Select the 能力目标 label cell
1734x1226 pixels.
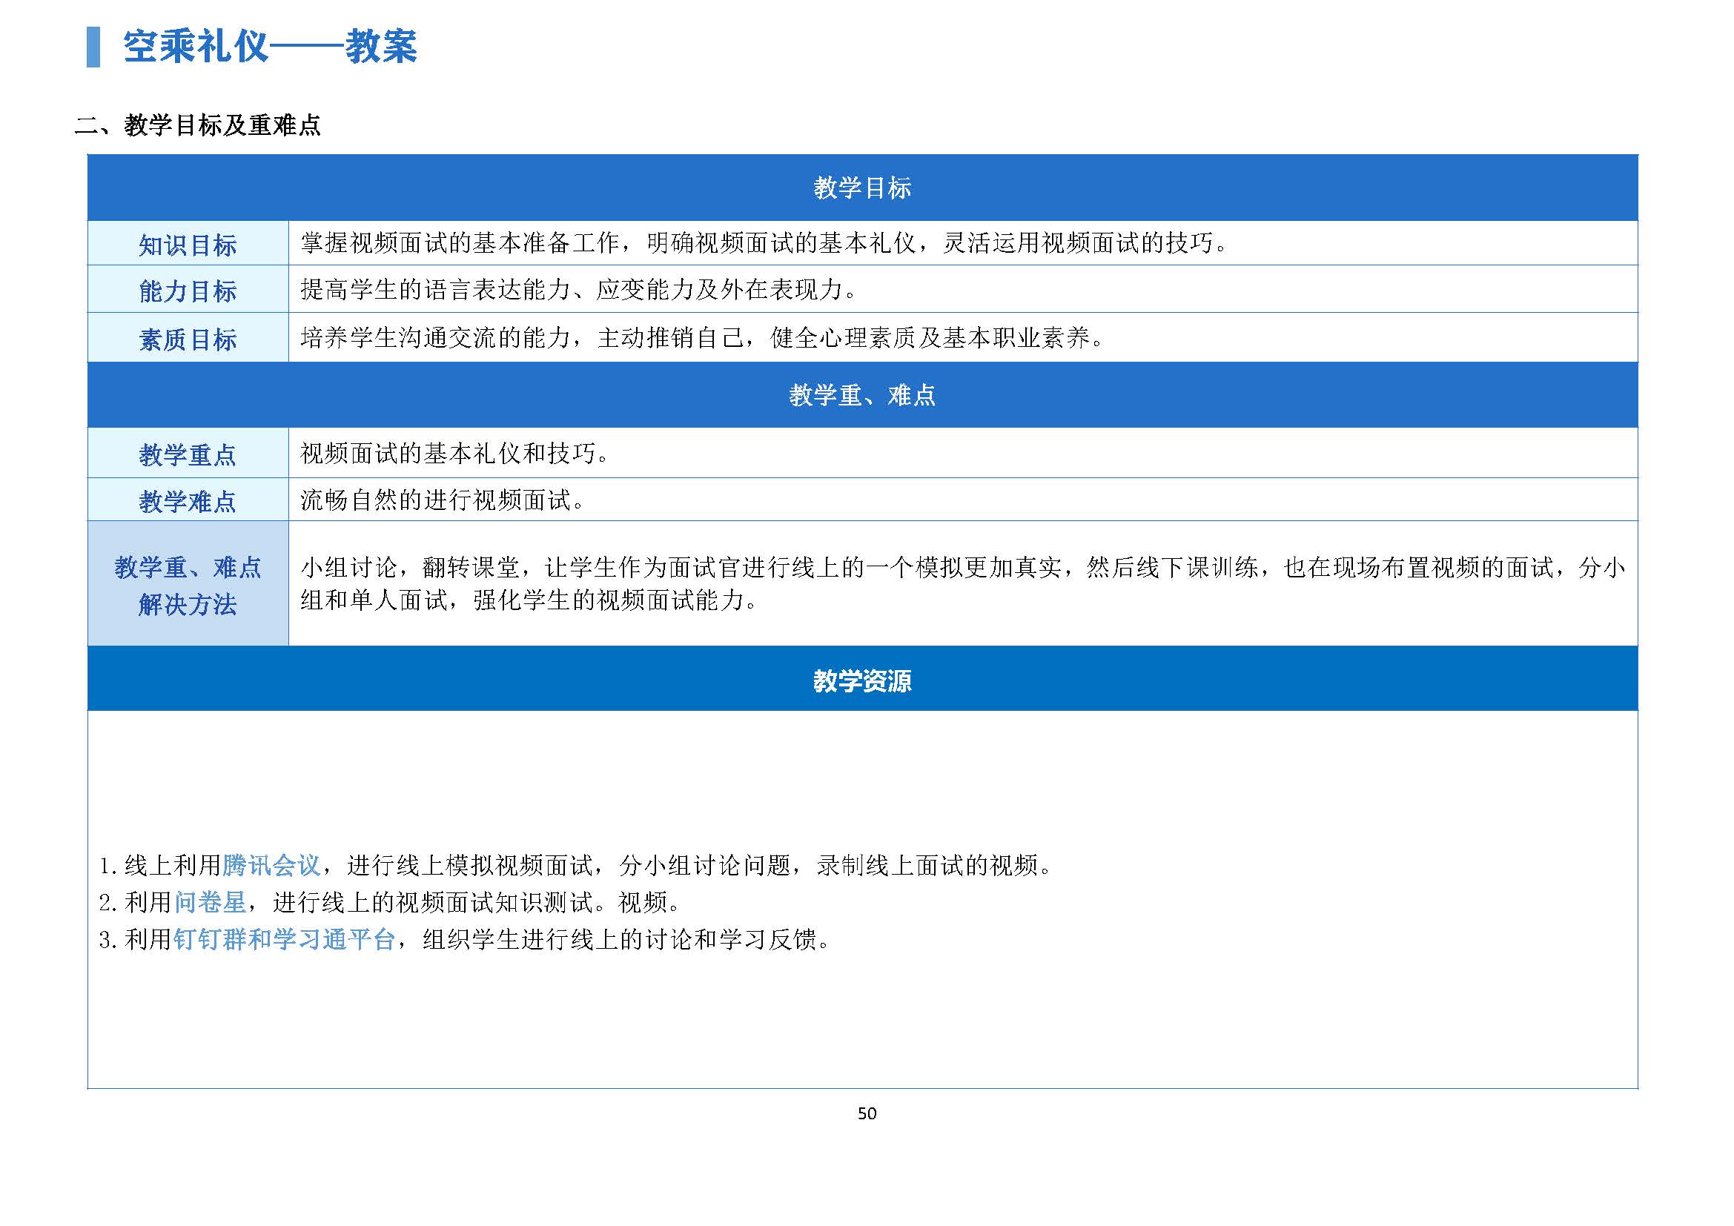click(x=188, y=291)
